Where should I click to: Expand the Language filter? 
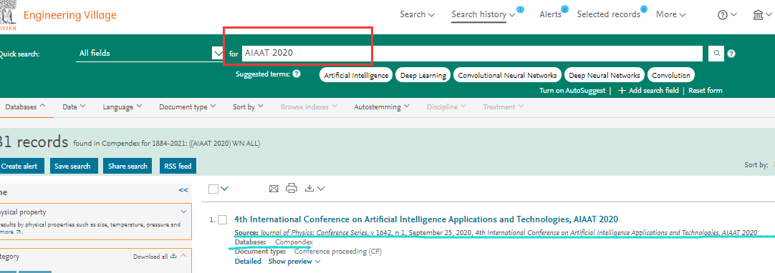122,107
